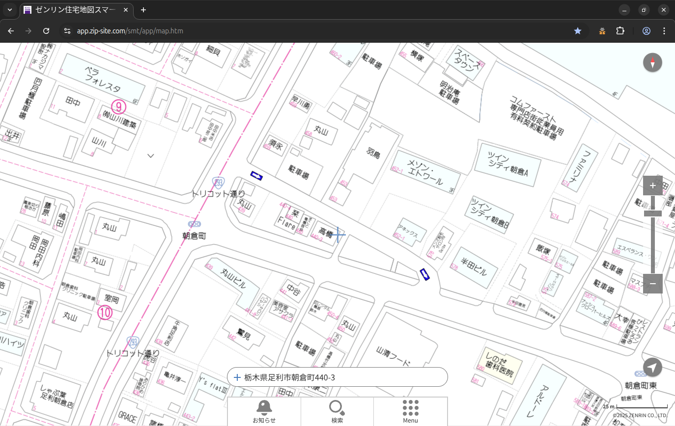Image resolution: width=675 pixels, height=426 pixels.
Task: Select the 栃木県足利市朝倉町440-3 address field
Action: 339,377
